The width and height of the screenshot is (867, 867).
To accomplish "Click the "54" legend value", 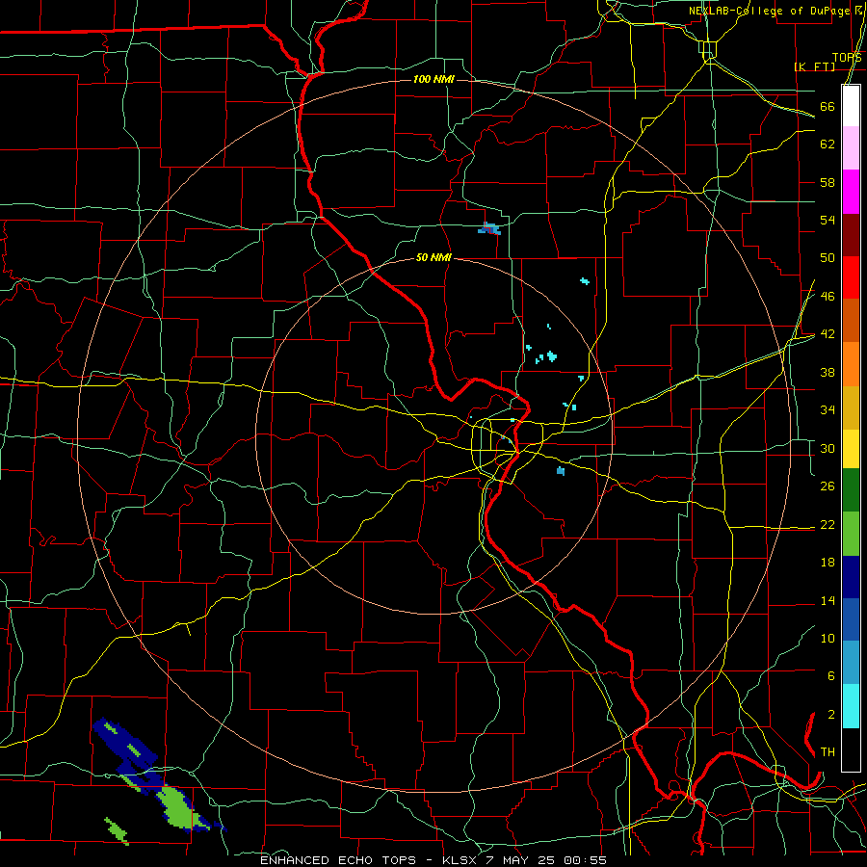I will pos(828,220).
